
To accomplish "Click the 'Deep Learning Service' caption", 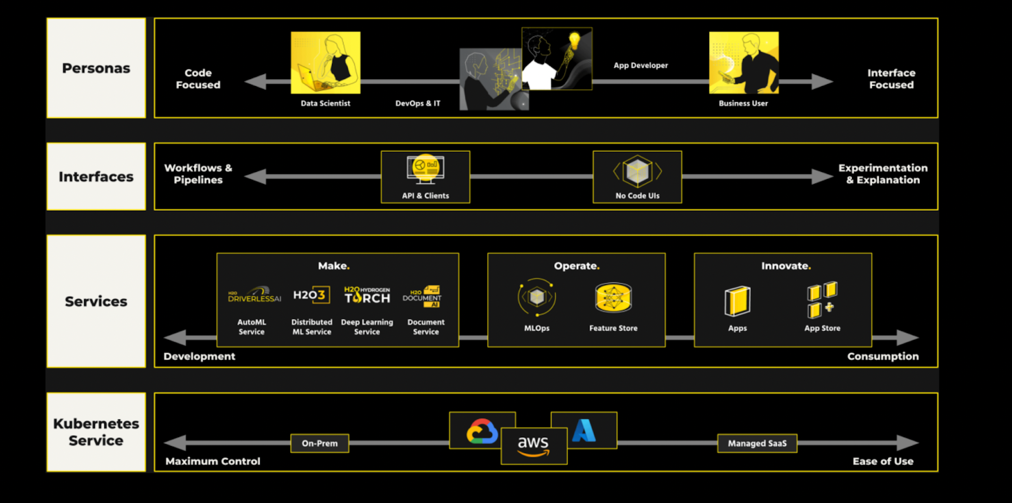I will 367,327.
